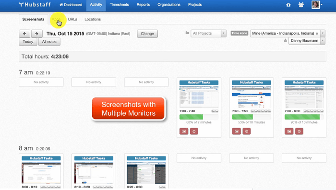Open the Organizations menu item
The width and height of the screenshot is (336, 190).
[169, 5]
